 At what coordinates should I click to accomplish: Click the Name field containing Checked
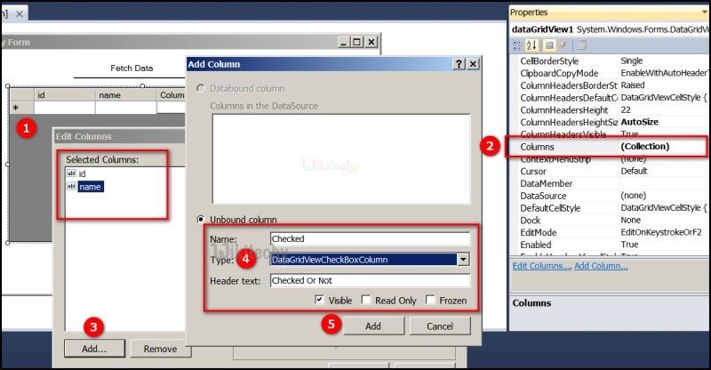[370, 238]
